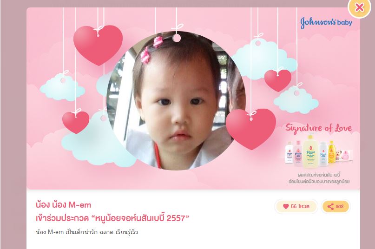Image resolution: width=375 pixels, height=249 pixels.
Task: Click the large red heart at top left
Action: click(x=98, y=45)
